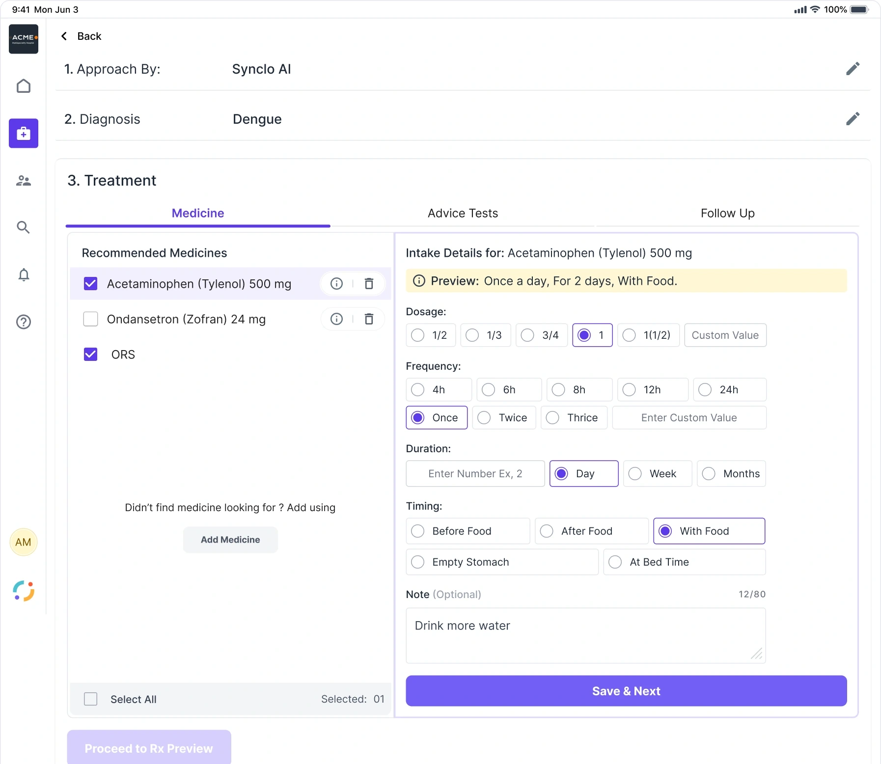Choose the 8h frequency radio option

click(579, 390)
